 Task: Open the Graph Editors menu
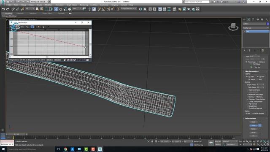72,5
